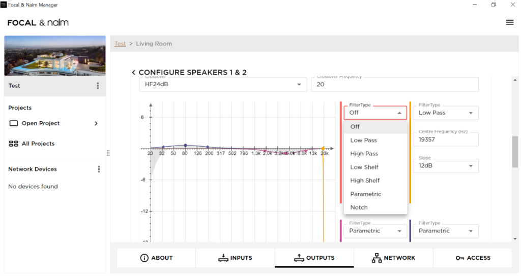
Task: Open the 12dB Slope dropdown
Action: click(x=446, y=166)
